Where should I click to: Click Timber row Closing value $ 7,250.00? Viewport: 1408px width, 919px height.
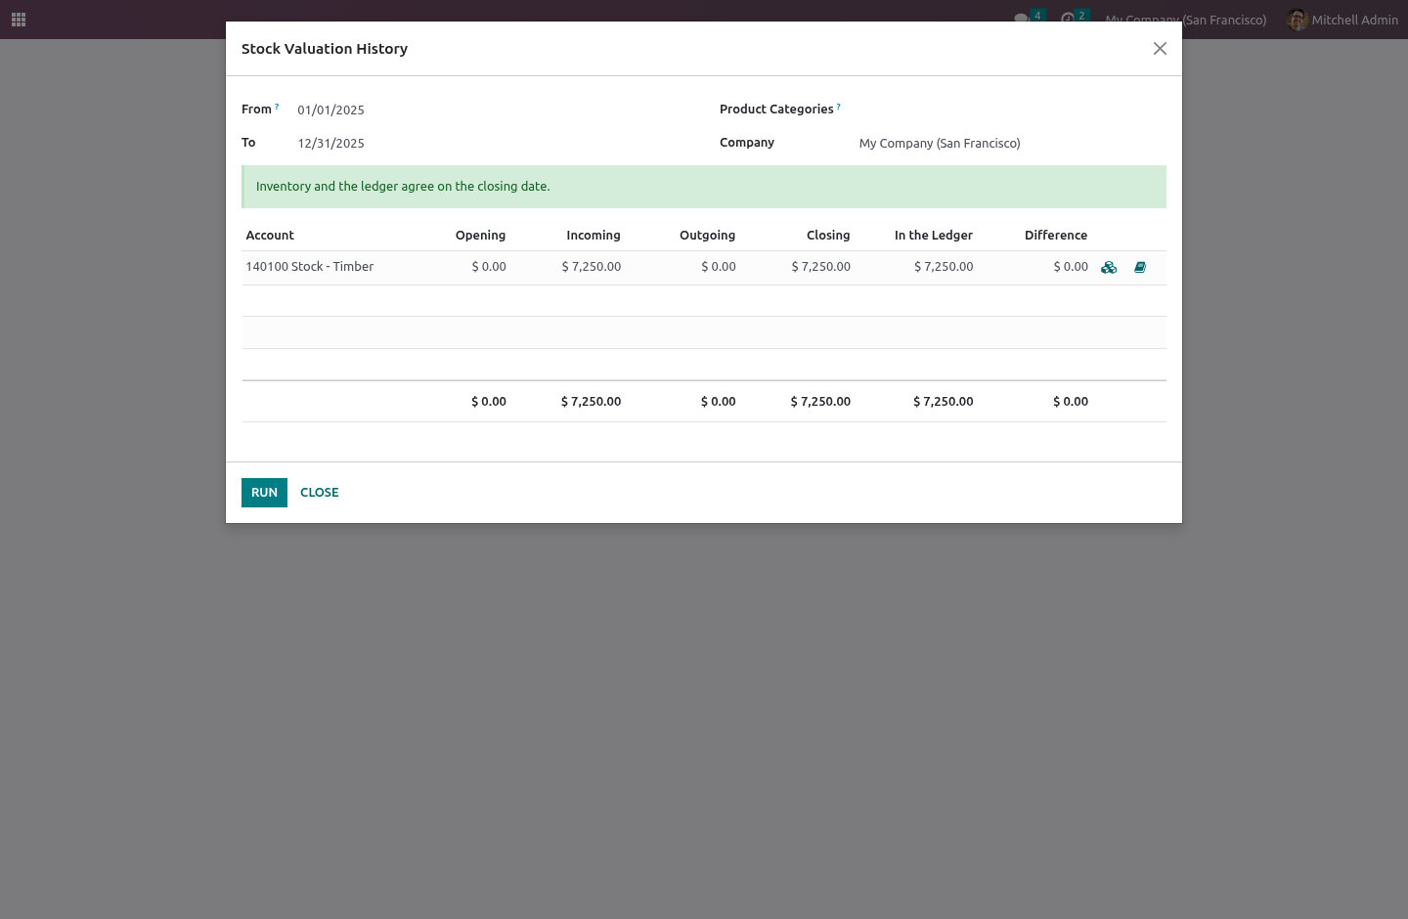[x=821, y=267]
